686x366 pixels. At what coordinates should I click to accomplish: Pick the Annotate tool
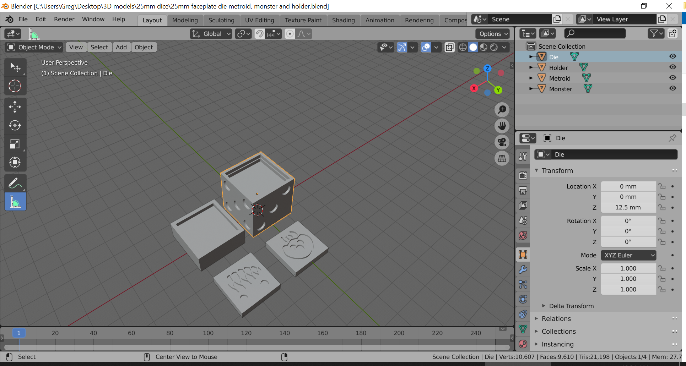coord(15,182)
